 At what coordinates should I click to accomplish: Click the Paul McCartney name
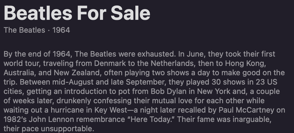click(246, 110)
